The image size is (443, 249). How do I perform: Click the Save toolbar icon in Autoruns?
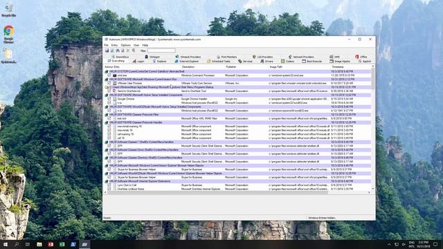[x=107, y=50]
